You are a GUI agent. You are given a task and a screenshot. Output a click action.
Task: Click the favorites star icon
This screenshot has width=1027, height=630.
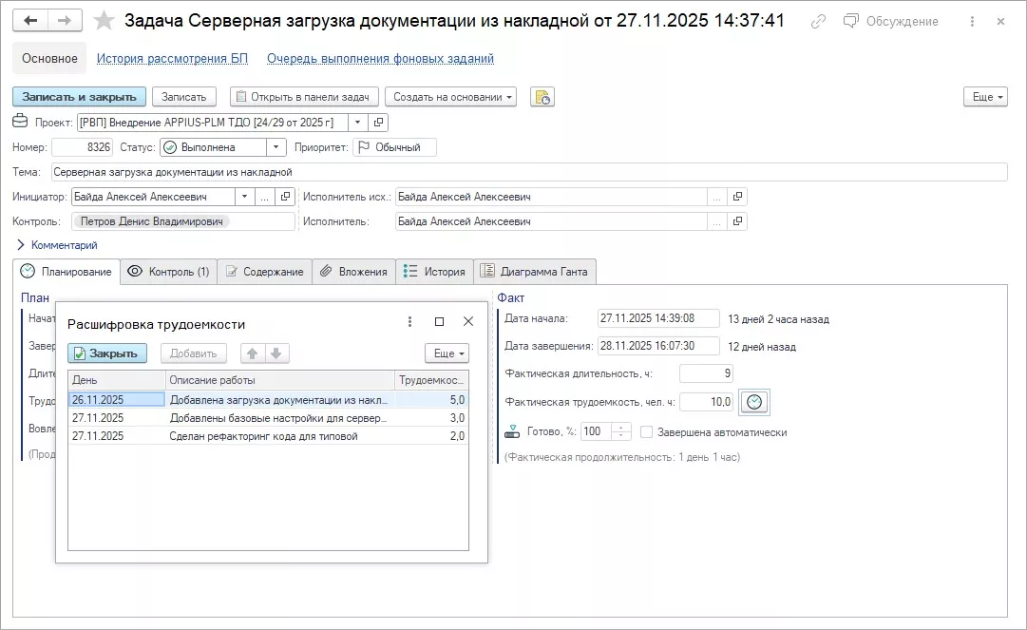105,21
